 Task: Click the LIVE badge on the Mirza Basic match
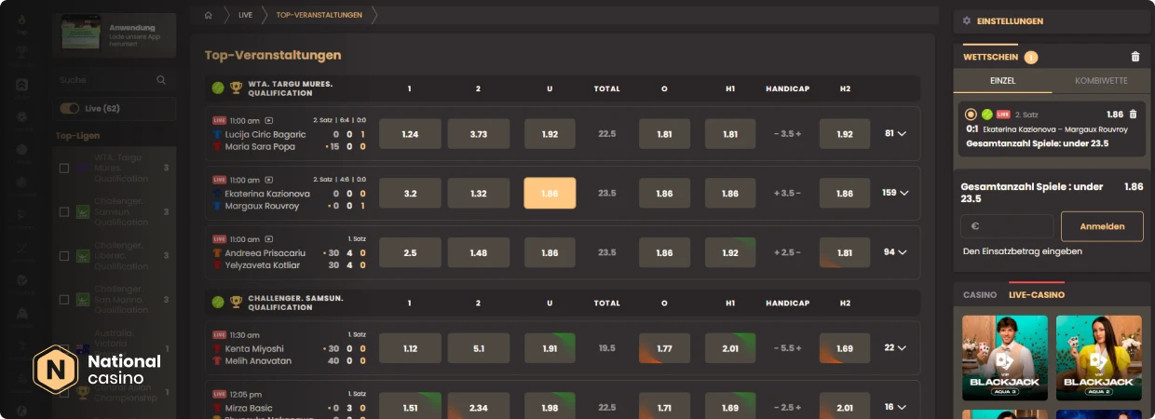coord(219,394)
